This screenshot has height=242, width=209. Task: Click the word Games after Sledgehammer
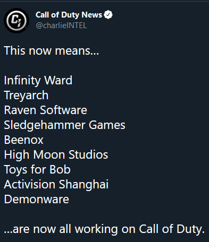(107, 125)
